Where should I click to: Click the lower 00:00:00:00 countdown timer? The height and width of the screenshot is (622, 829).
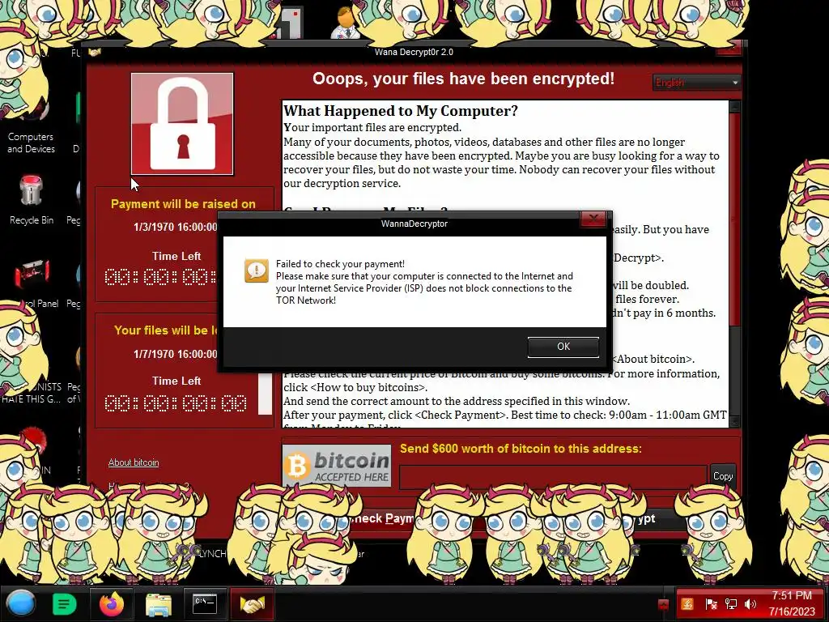tap(176, 403)
